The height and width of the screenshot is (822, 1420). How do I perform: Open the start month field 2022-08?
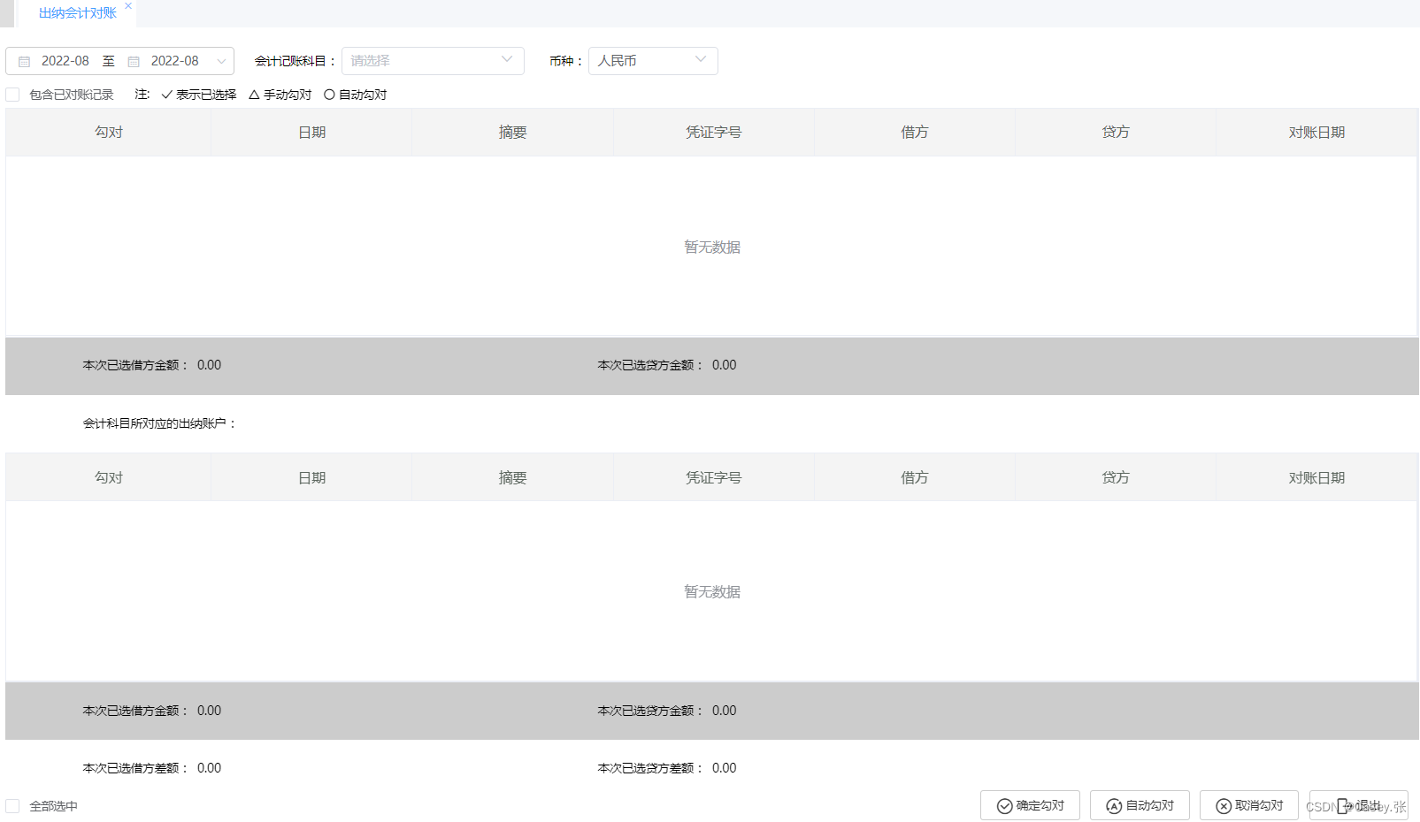tap(65, 61)
